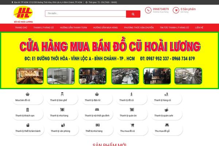This screenshot has width=219, height=146.
Task: Open Thanh lý nhà hàng category
Action: tap(59, 116)
